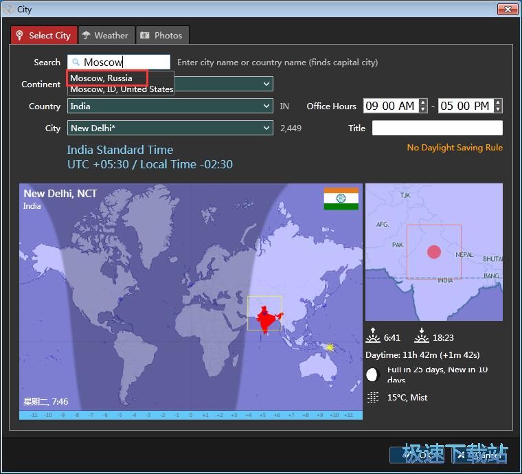Click the yellow sun marker on world map

(330, 347)
